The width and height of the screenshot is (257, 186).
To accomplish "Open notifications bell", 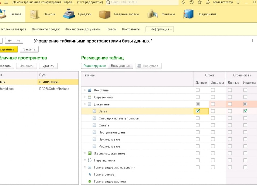I will coord(183,2).
